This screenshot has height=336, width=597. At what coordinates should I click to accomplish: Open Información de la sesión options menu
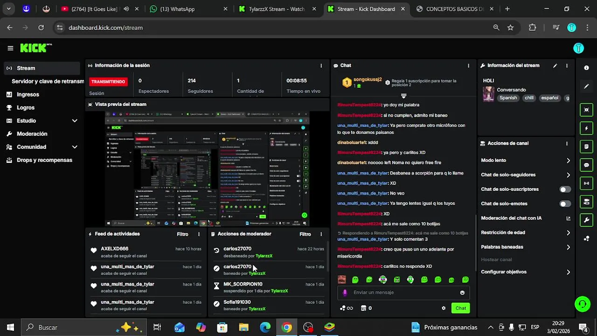click(x=321, y=66)
